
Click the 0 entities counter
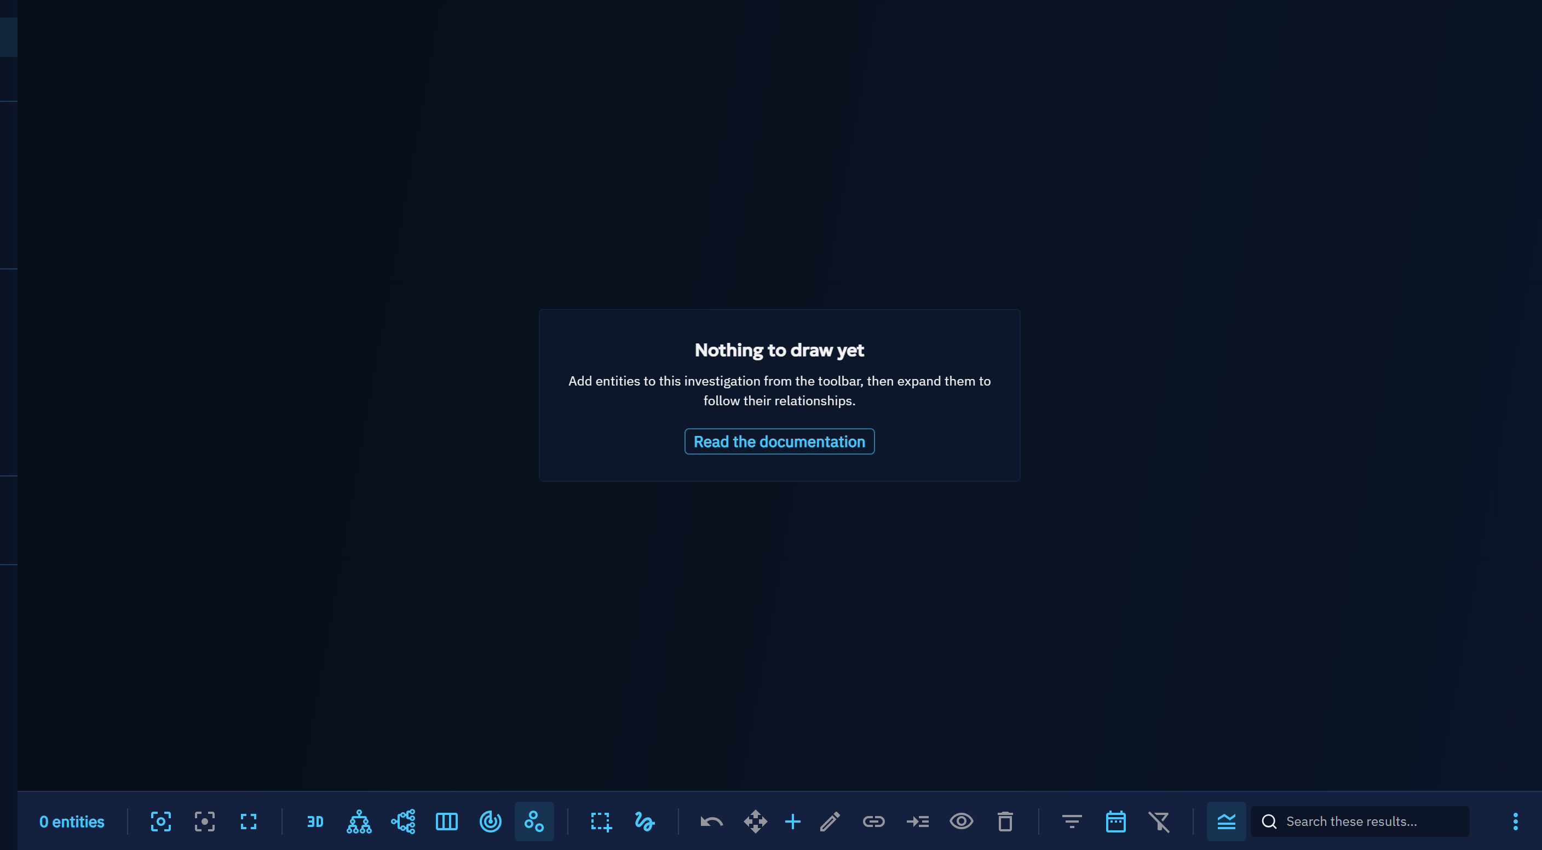pyautogui.click(x=72, y=822)
